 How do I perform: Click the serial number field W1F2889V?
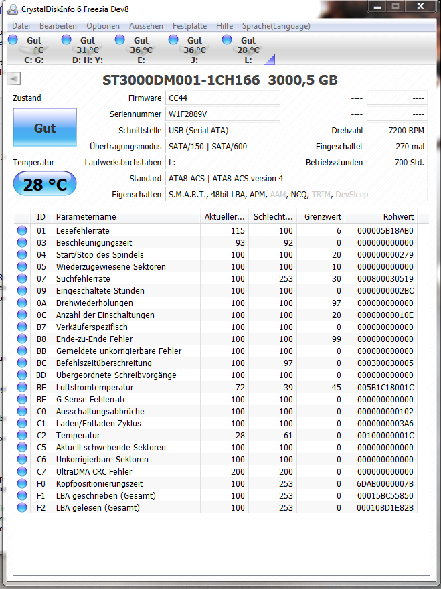tap(223, 114)
